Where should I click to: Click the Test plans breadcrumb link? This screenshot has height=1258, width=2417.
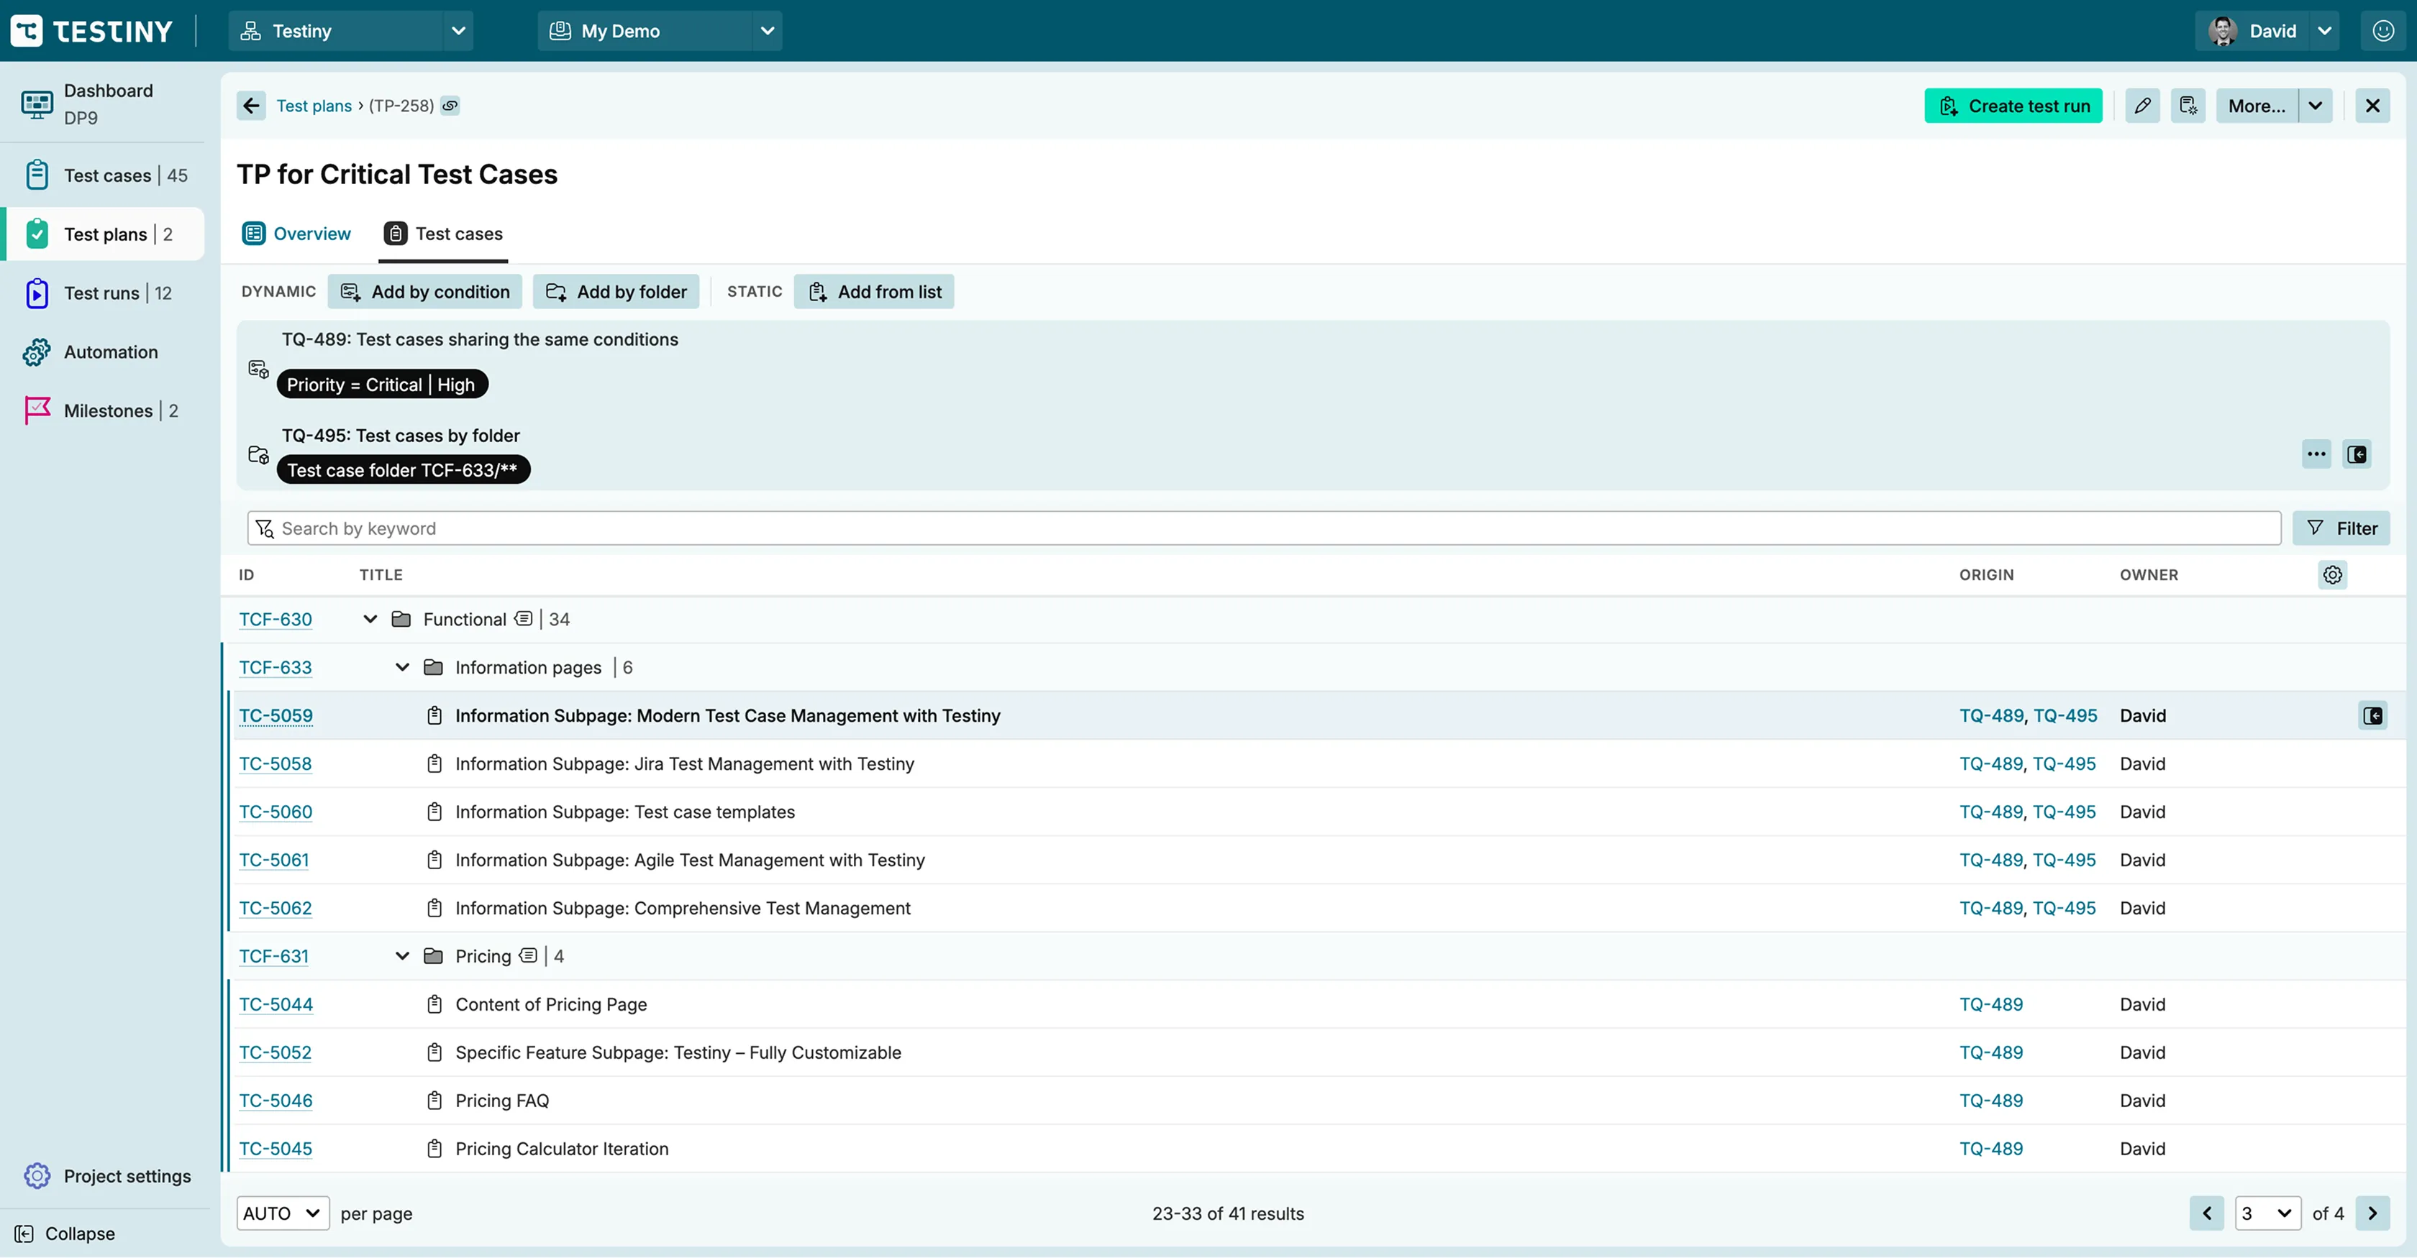314,106
